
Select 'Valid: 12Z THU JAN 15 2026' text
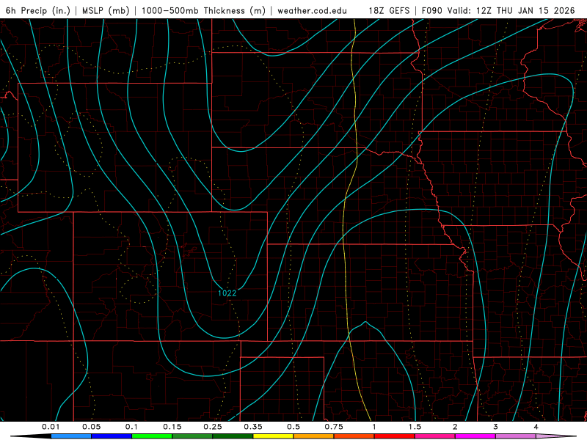pos(511,10)
